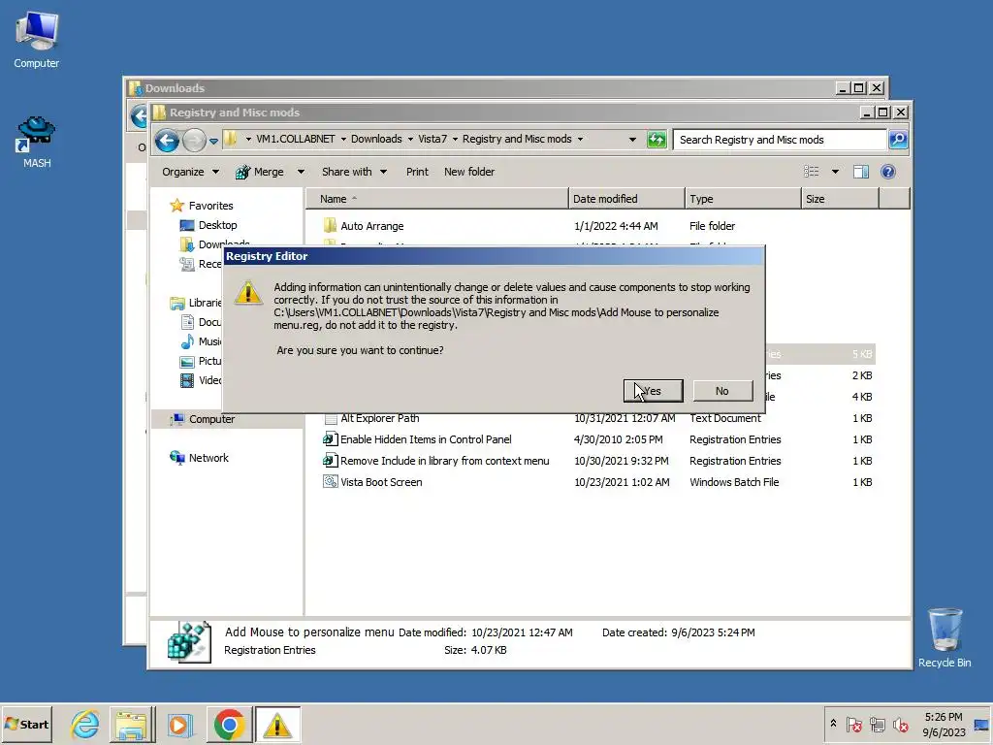Open the Share with menu

coord(354,172)
